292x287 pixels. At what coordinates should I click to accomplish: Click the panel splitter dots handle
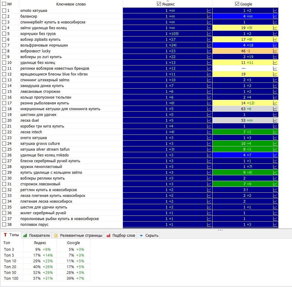coord(220,230)
